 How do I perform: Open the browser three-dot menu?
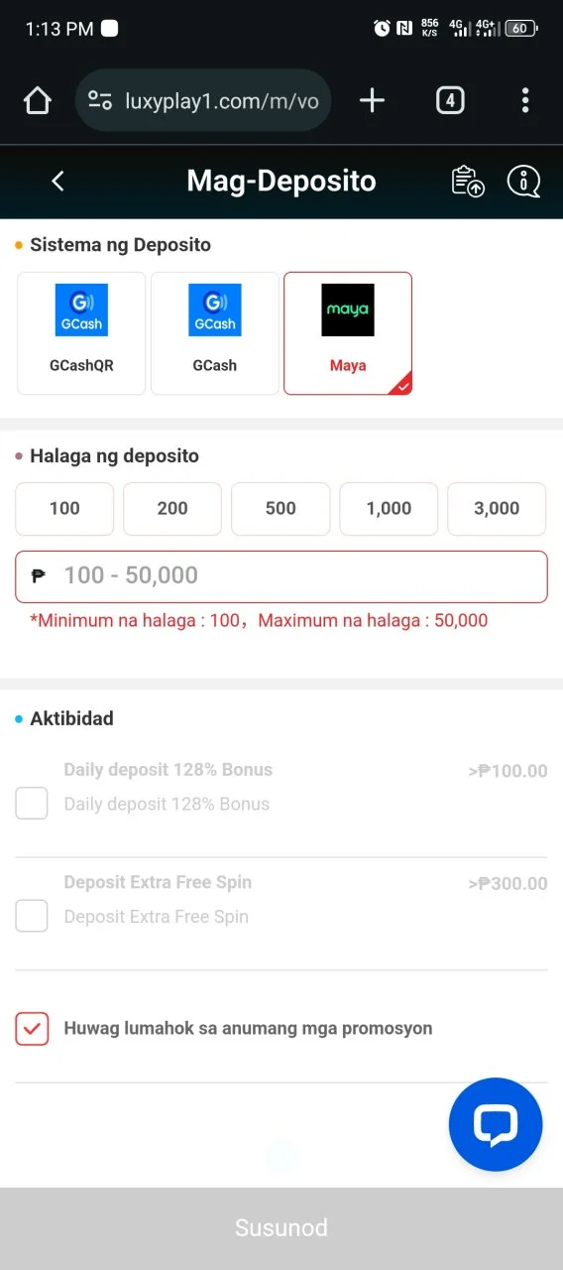coord(525,100)
